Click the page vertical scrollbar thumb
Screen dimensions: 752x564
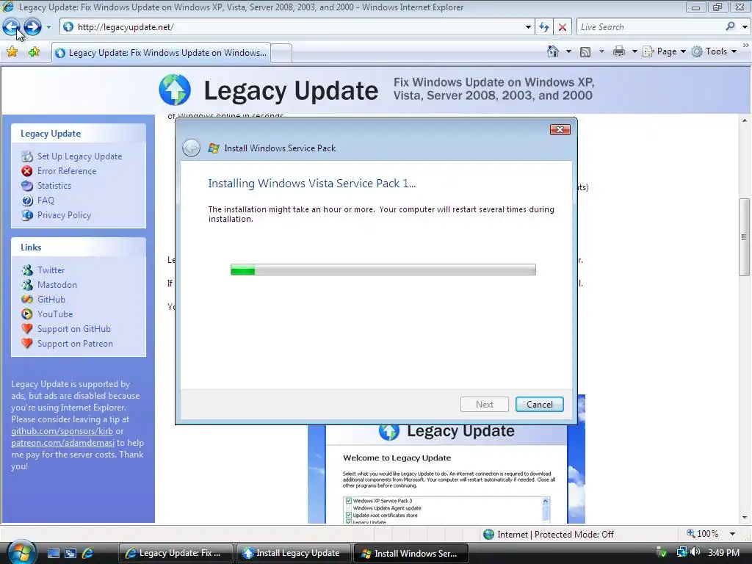pos(744,237)
